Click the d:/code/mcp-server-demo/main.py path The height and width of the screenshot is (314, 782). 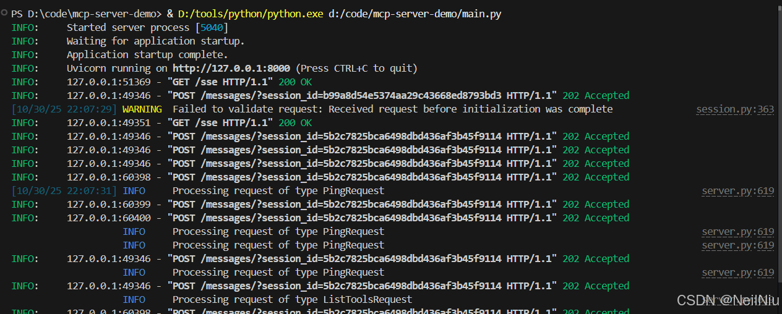point(415,14)
